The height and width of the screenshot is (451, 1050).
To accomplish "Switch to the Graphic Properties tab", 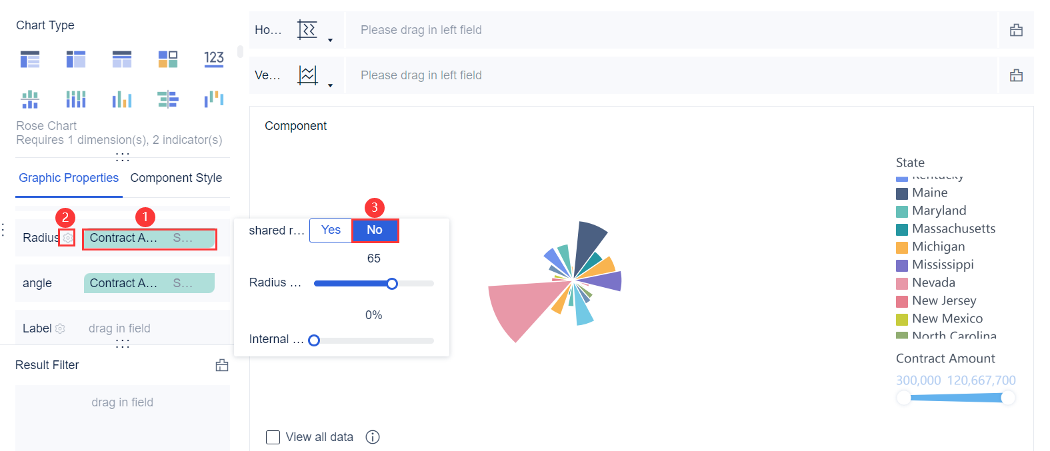I will [68, 178].
